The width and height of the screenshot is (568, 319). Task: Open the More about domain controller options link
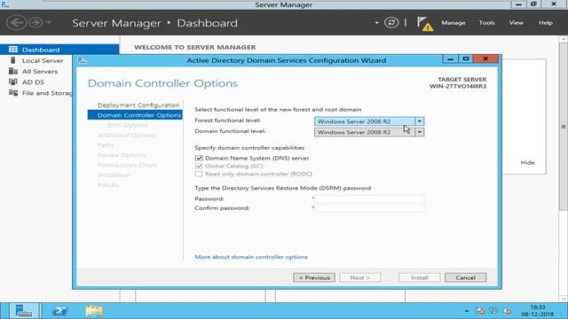point(251,257)
